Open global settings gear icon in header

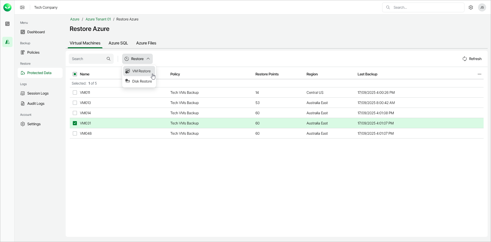(x=471, y=7)
